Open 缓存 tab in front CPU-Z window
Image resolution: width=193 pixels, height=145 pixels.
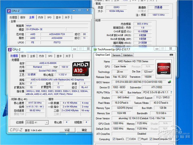point(23,56)
